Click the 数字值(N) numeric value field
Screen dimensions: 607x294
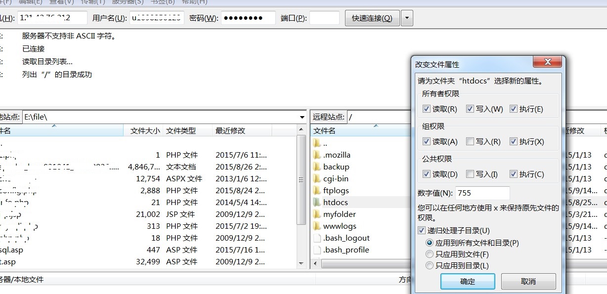482,193
